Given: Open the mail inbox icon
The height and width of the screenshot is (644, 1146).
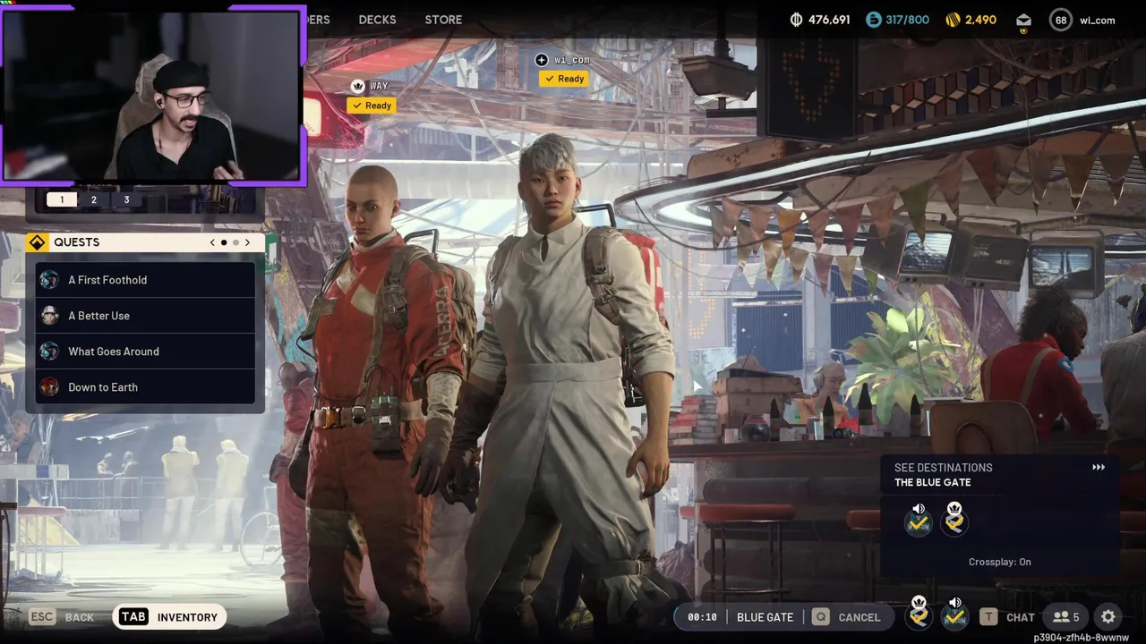Looking at the screenshot, I should [1023, 20].
